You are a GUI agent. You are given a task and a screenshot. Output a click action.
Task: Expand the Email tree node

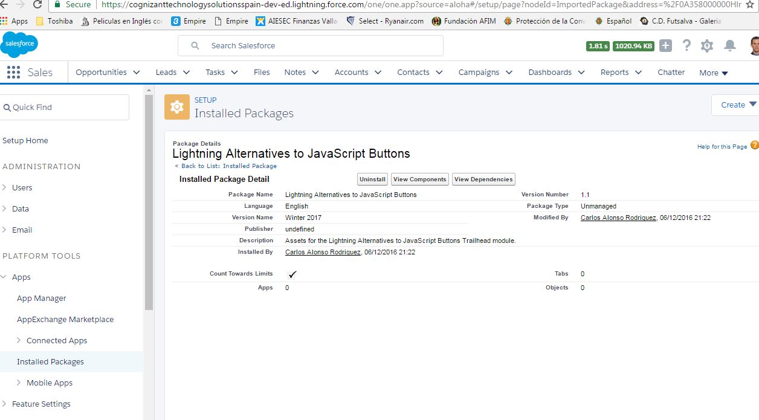point(5,230)
